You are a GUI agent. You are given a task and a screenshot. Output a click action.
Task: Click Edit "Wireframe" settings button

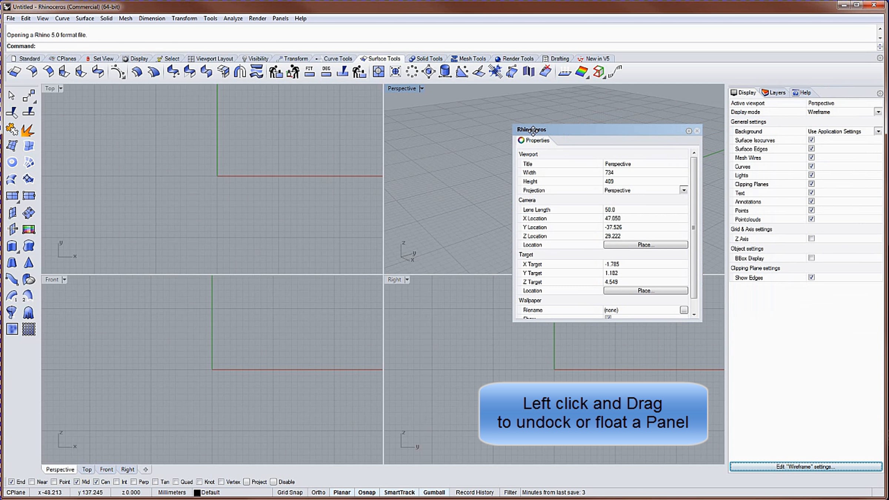806,467
